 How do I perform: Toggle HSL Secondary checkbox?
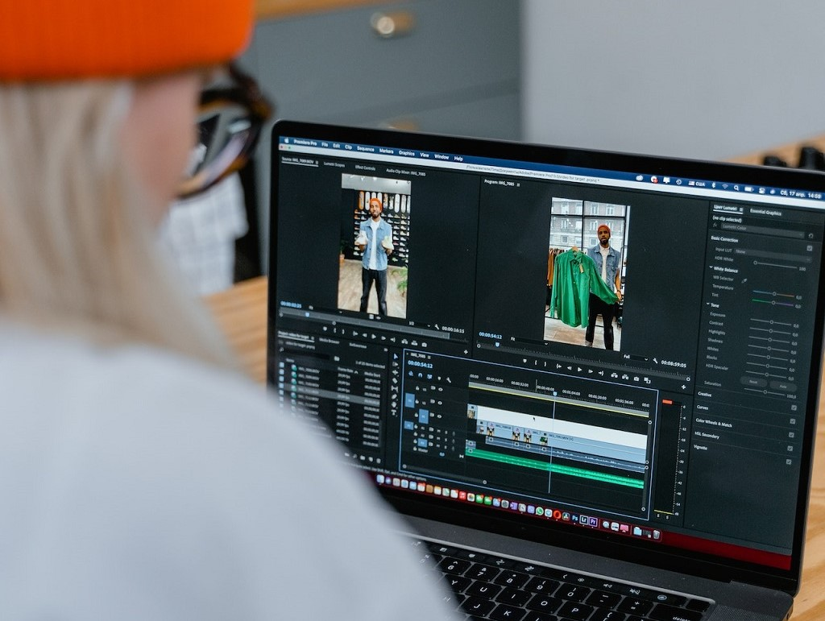pos(790,448)
